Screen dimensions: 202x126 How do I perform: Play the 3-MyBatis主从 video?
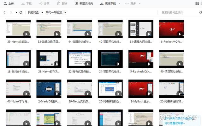pos(149,94)
